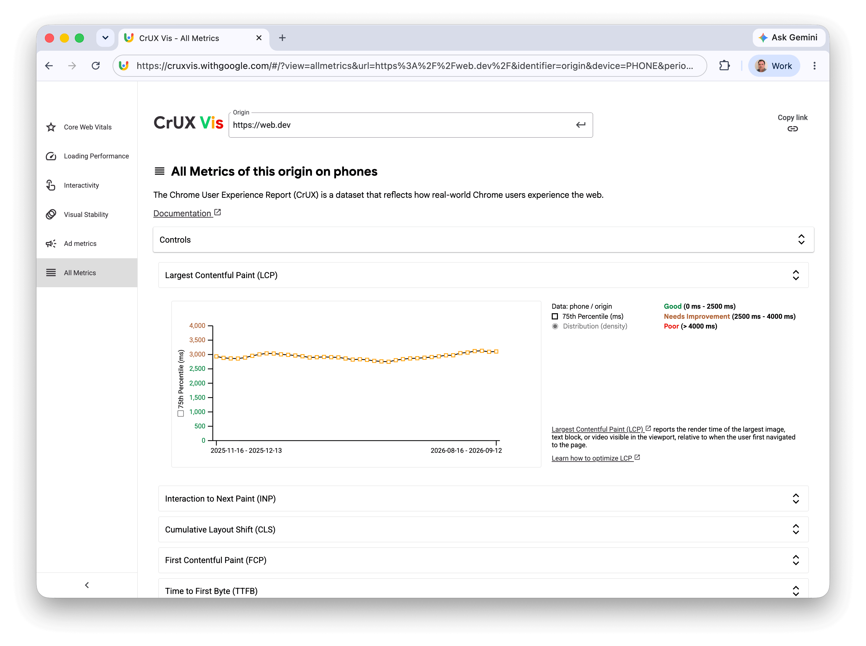Open a new browser tab

click(x=282, y=38)
